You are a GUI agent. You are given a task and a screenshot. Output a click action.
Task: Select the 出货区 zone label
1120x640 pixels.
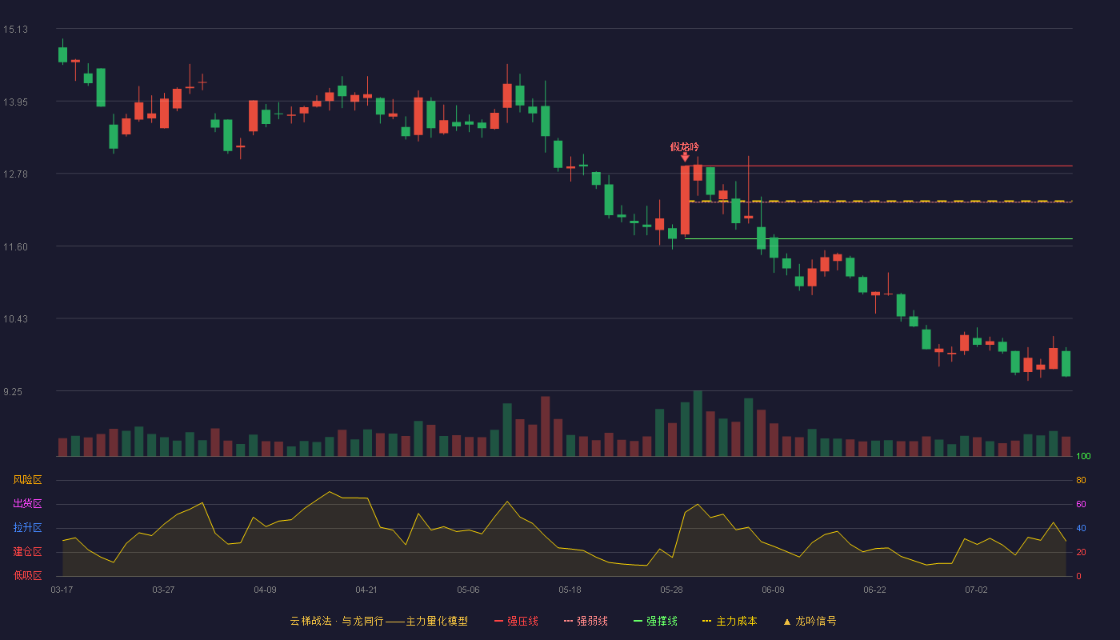coord(27,504)
